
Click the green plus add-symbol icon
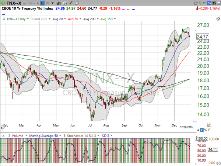(3, 3)
